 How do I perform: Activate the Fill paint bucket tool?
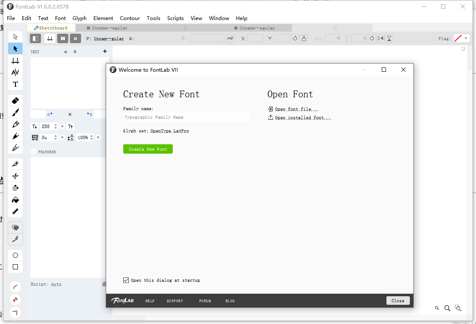pyautogui.click(x=15, y=200)
